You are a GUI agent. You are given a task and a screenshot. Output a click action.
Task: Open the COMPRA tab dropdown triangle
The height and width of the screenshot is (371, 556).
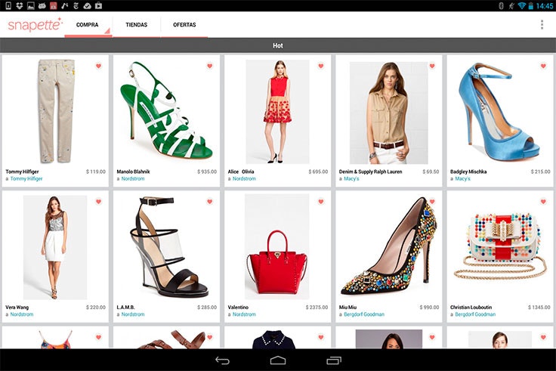107,32
